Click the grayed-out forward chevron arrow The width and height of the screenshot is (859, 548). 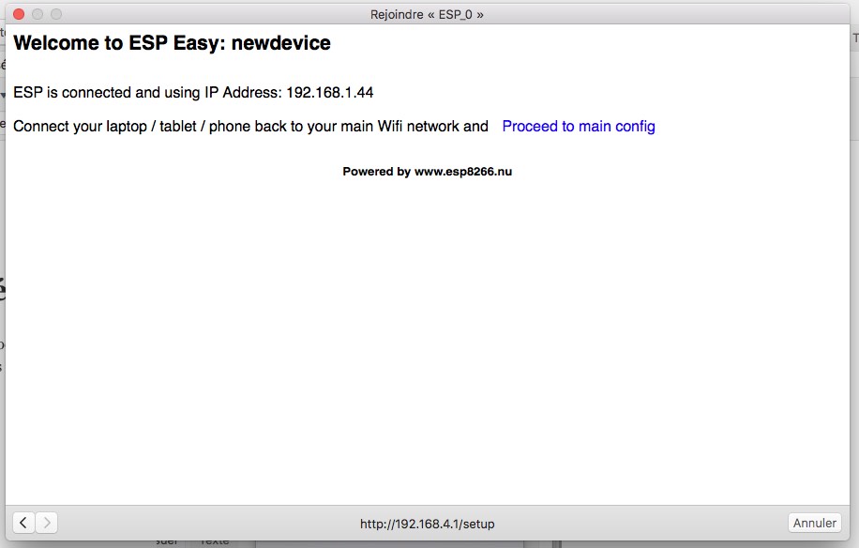[46, 523]
